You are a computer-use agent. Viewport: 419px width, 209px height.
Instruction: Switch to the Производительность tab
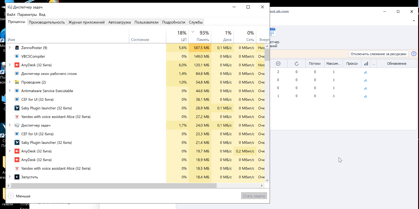[x=47, y=22]
